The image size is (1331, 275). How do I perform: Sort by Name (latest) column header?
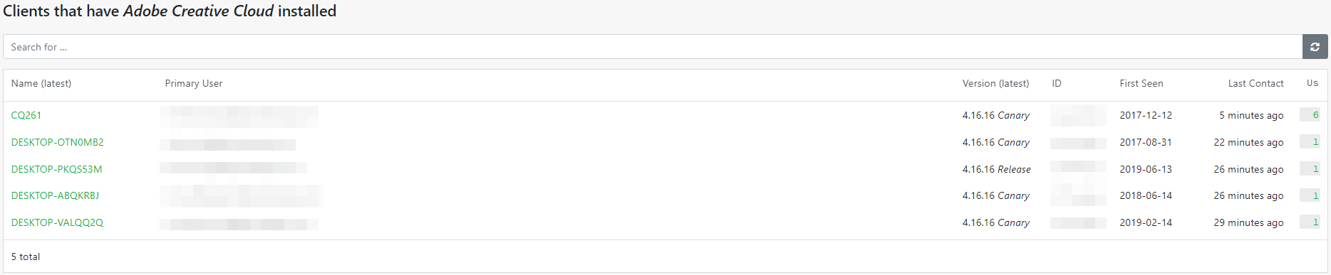(41, 83)
